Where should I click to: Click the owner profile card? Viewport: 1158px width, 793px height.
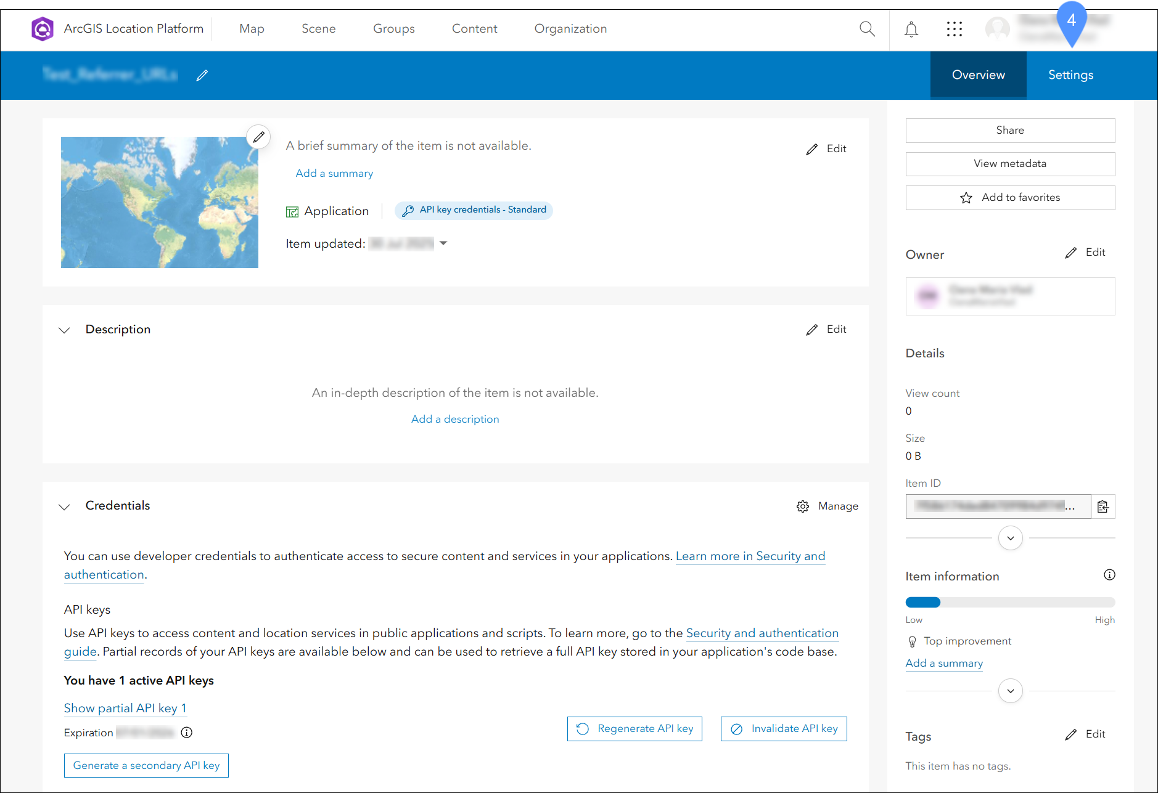(1010, 296)
